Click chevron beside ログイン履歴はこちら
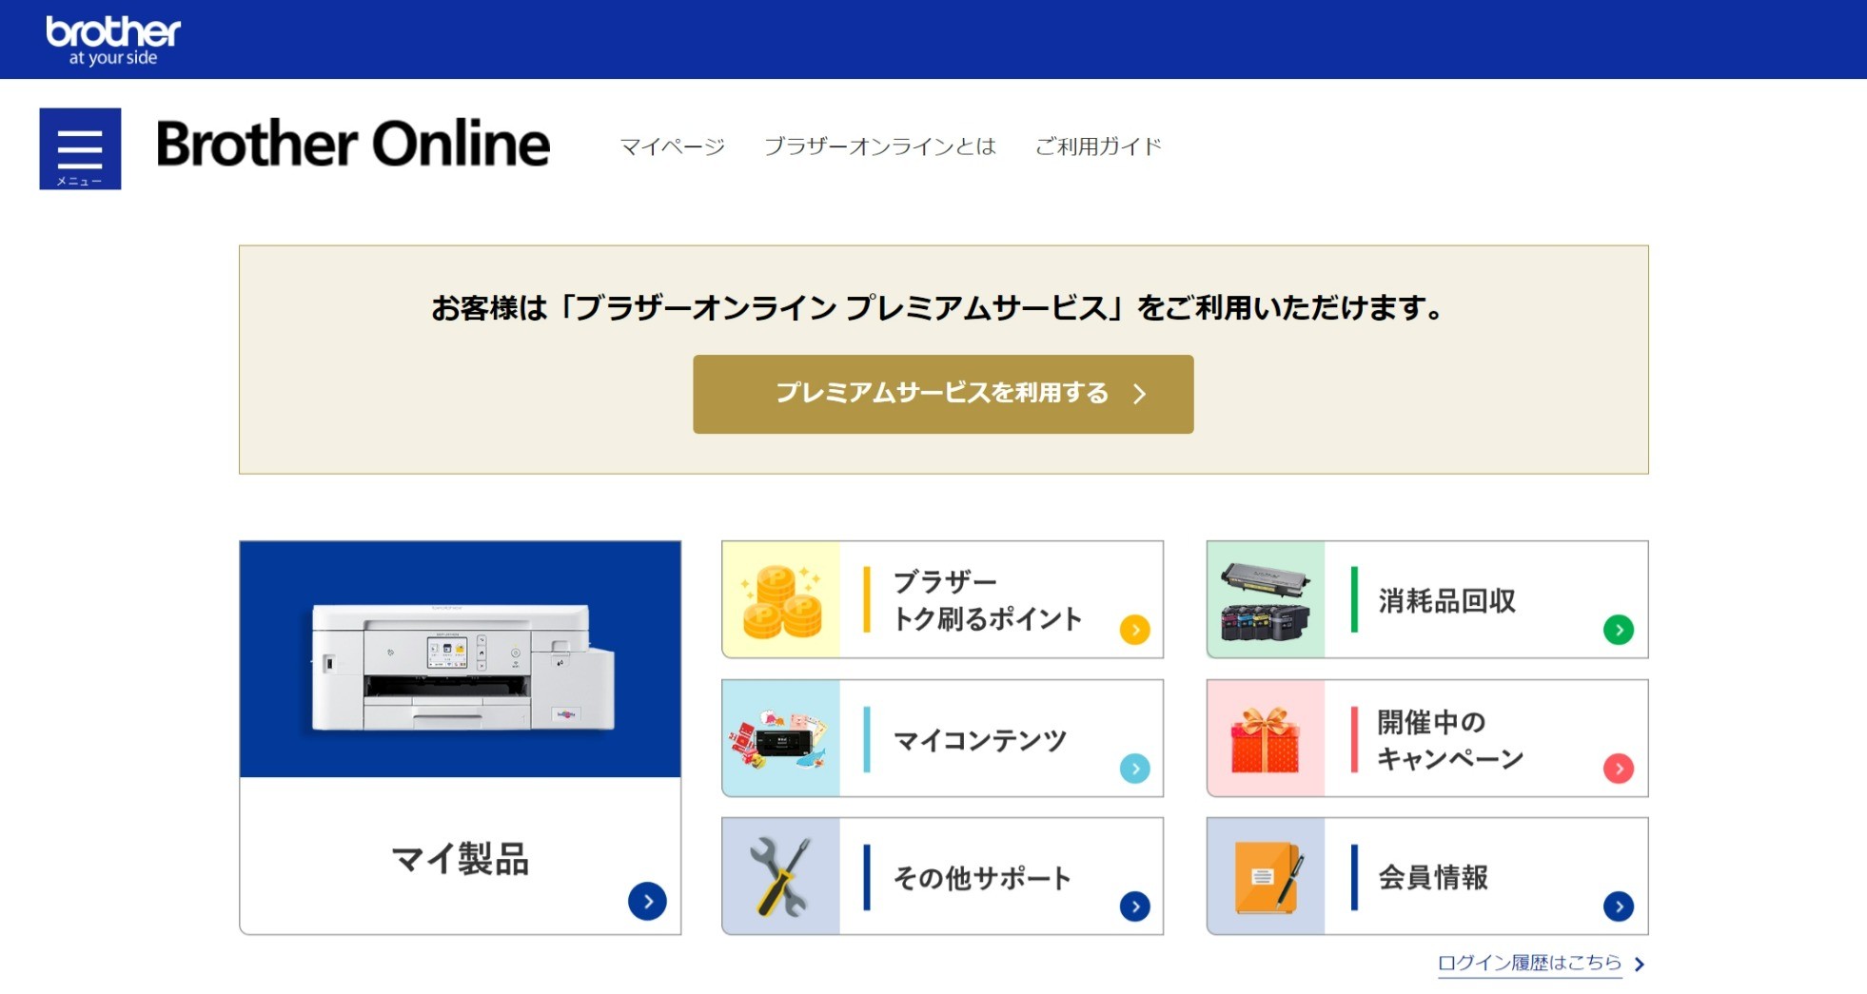The image size is (1867, 994). pos(1640,965)
